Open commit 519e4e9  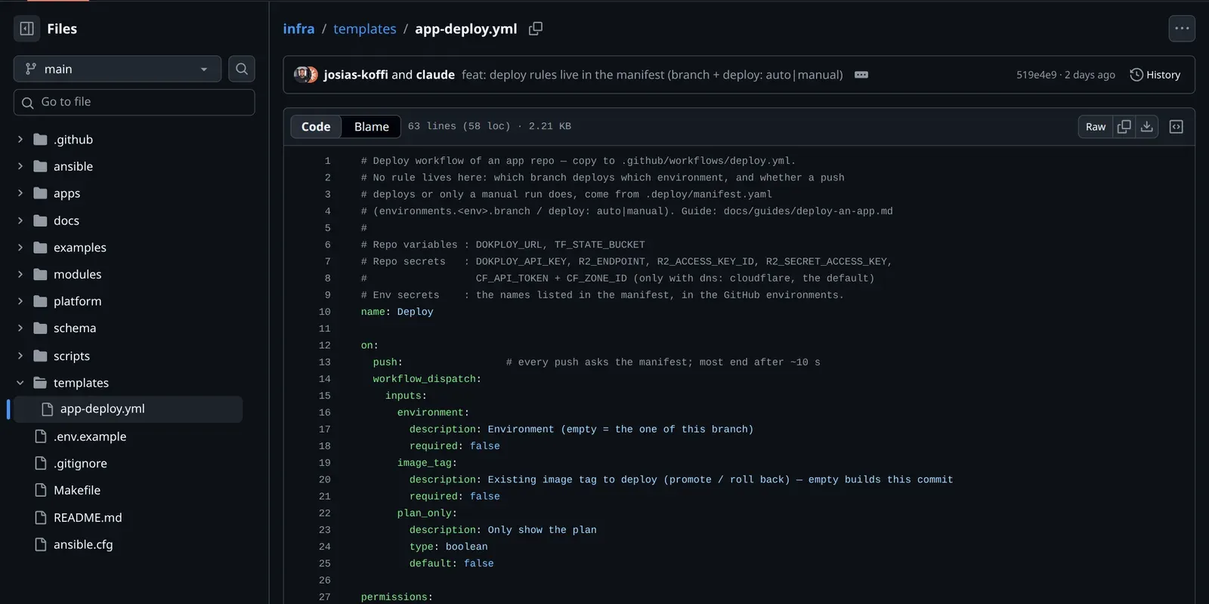pos(1036,75)
